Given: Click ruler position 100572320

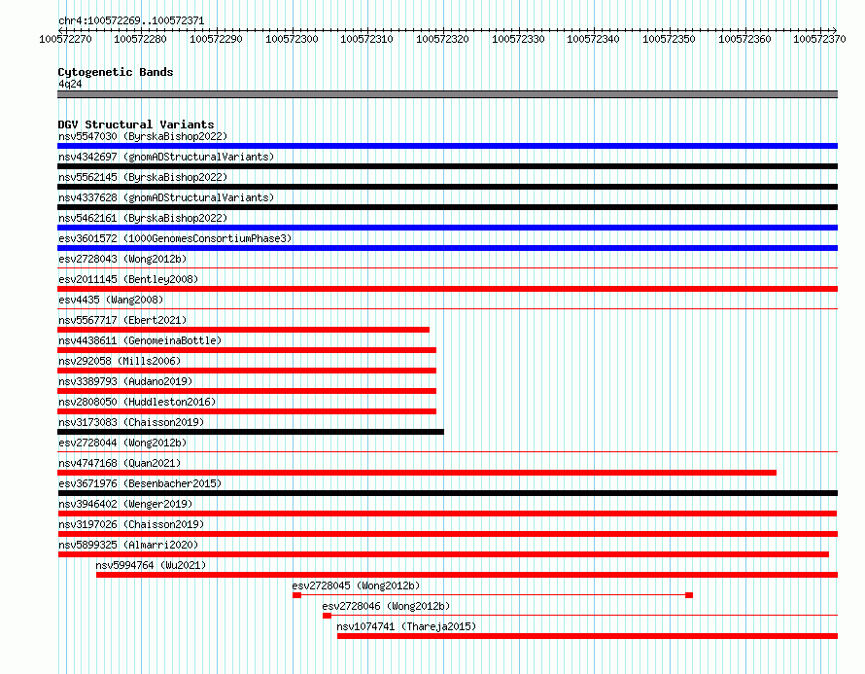Looking at the screenshot, I should (442, 39).
